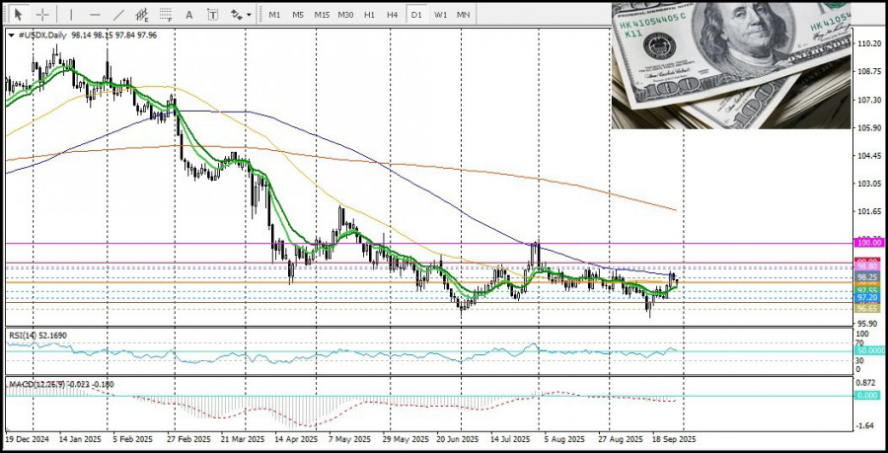Select the trendline drawing tool

[119, 15]
